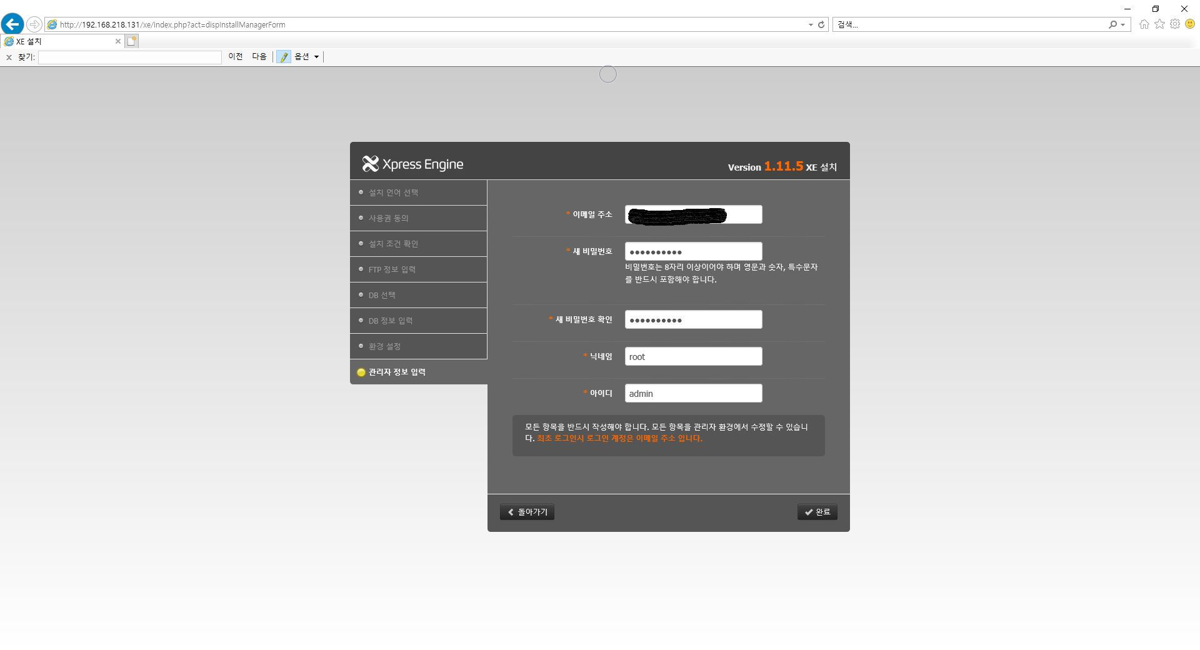Select the 사용권 동의 step
The image size is (1200, 650).
tap(418, 218)
